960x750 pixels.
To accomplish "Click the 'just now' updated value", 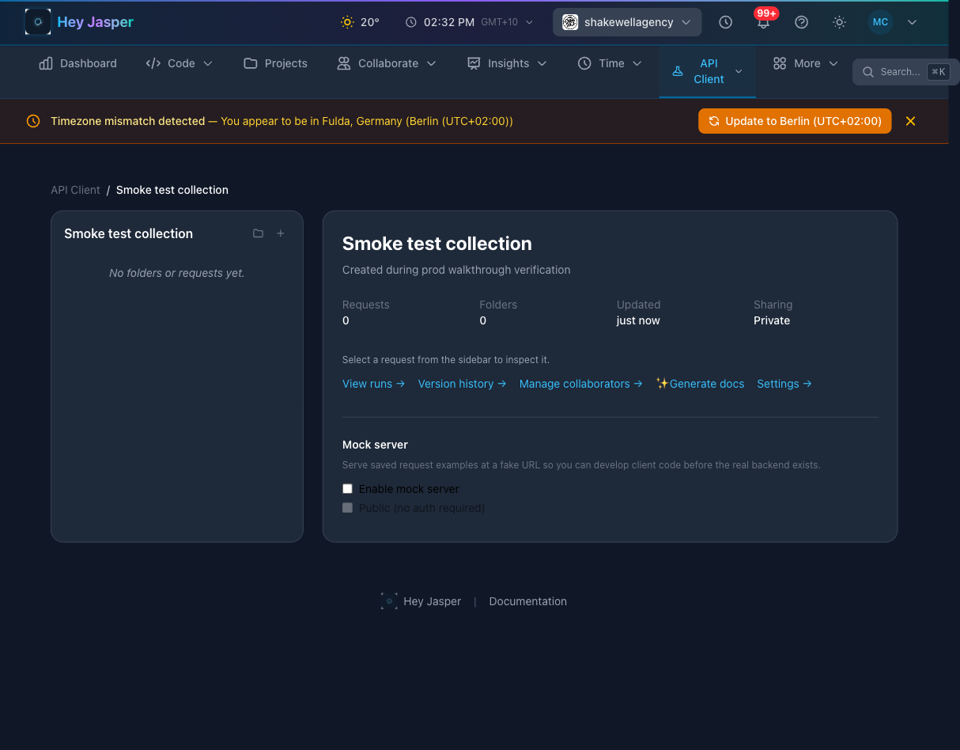I will [638, 320].
